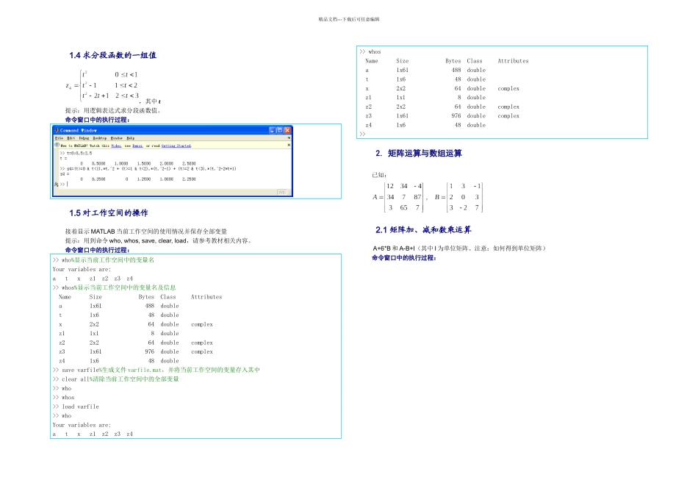Viewport: 698px width, 494px height.
Task: Click the matrix A definition
Action: (x=397, y=197)
